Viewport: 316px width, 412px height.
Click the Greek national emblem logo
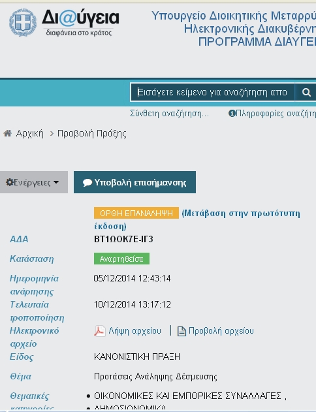[23, 22]
